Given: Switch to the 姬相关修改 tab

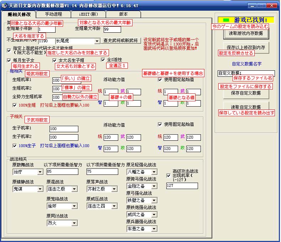Looking at the screenshot, I should coord(19,14).
